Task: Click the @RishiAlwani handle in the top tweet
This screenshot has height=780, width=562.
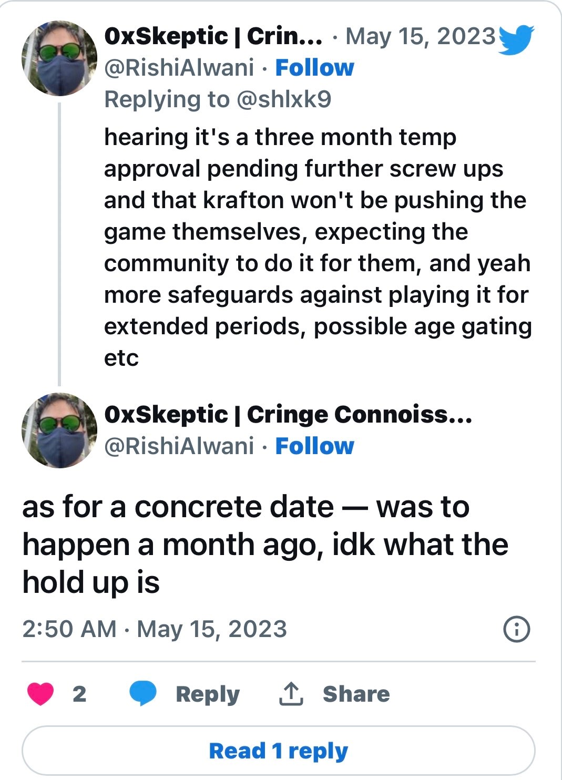Action: pyautogui.click(x=179, y=68)
